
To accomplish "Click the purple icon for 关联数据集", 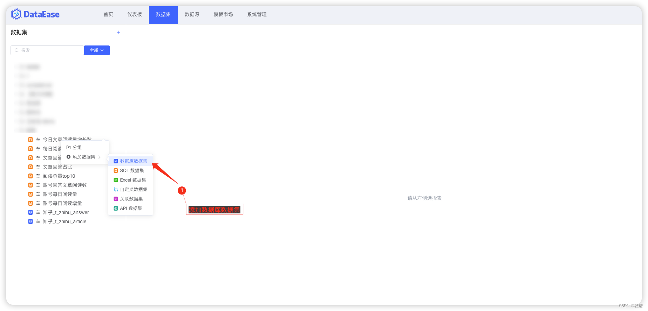I will click(x=116, y=199).
